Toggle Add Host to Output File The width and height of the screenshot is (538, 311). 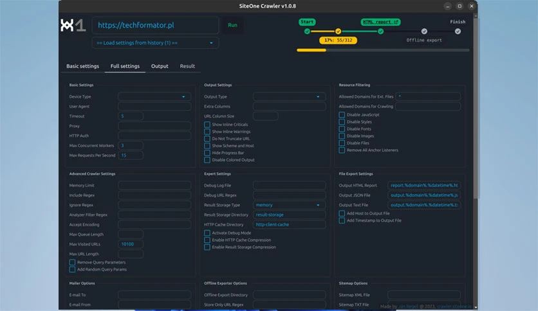pos(342,213)
